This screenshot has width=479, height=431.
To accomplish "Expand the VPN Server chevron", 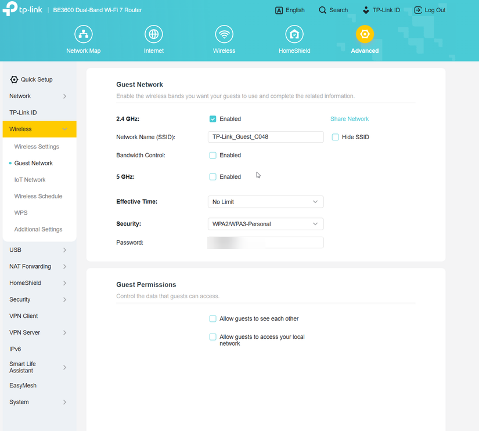I will coord(65,333).
